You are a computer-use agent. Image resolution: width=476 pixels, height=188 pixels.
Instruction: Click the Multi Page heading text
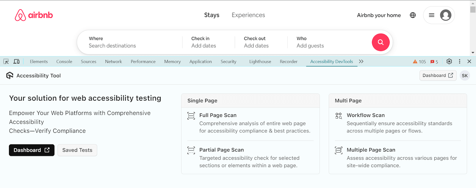coord(348,101)
